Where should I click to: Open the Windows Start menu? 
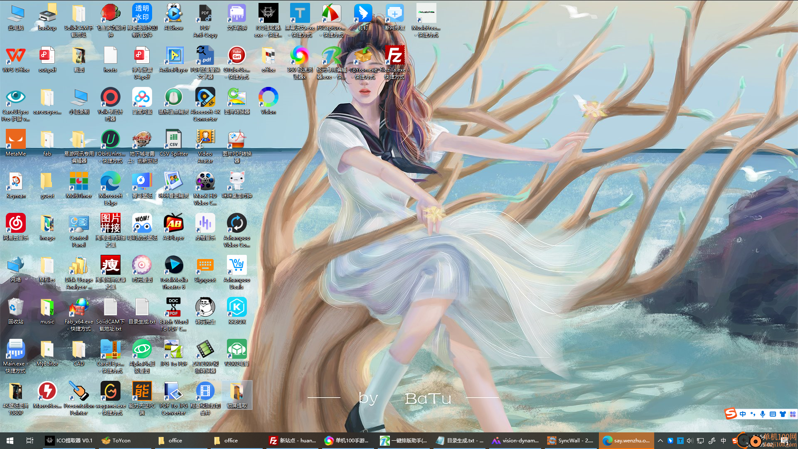(x=10, y=441)
